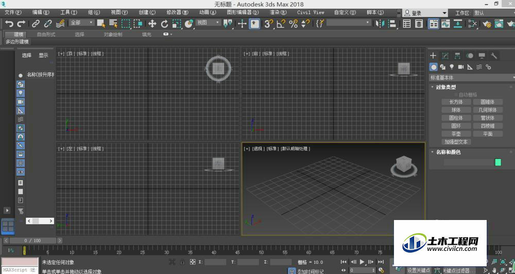Toggle Window/Crossing selection mode

[x=138, y=24]
